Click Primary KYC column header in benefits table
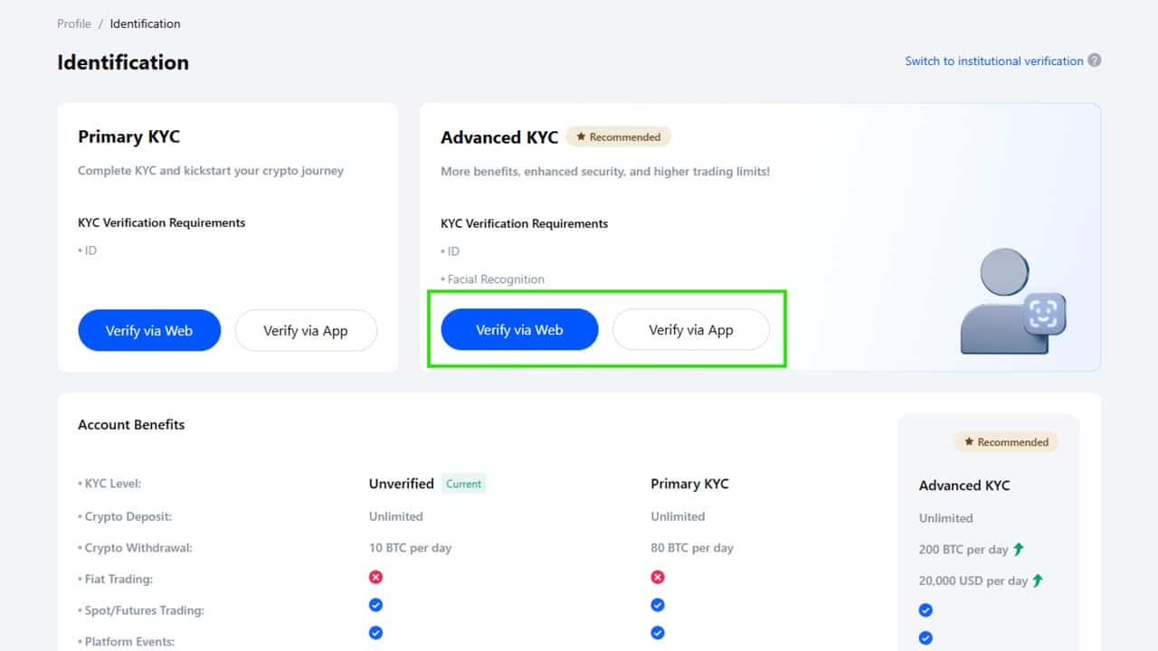This screenshot has height=651, width=1158. (x=689, y=484)
